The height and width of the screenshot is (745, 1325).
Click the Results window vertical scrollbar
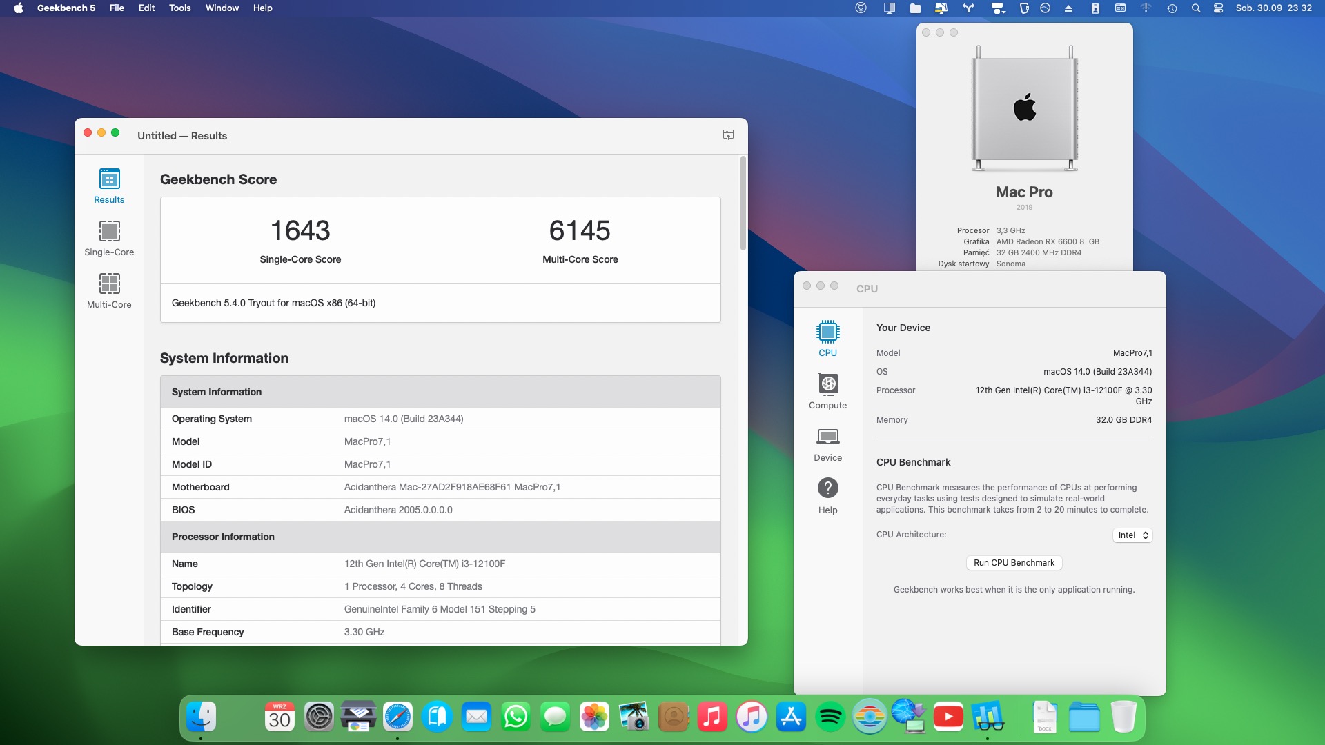(743, 204)
